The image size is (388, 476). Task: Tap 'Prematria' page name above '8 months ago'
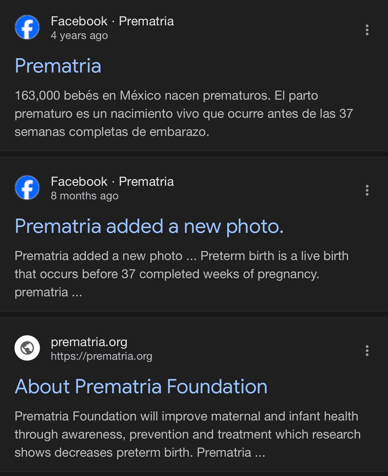pos(146,182)
